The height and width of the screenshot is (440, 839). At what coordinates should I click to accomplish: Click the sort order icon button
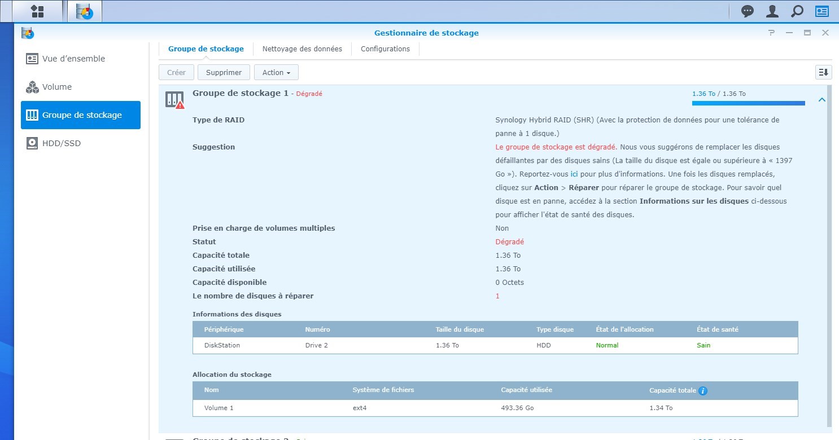pyautogui.click(x=823, y=72)
